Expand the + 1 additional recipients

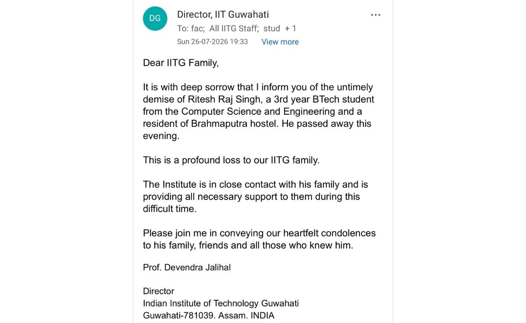coord(291,28)
